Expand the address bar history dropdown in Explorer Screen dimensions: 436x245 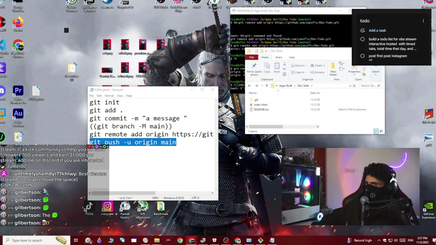click(350, 86)
